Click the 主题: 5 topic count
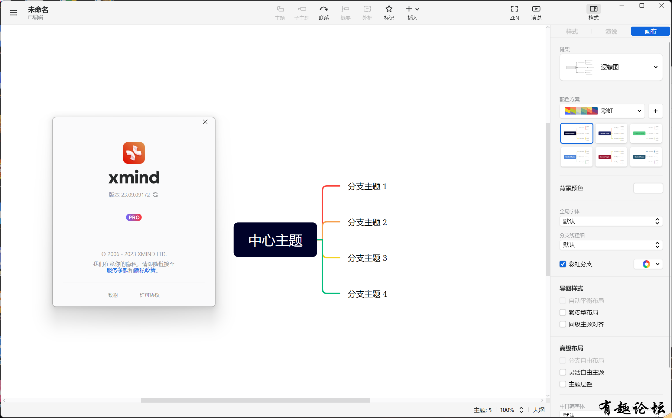Image resolution: width=672 pixels, height=418 pixels. pyautogui.click(x=482, y=410)
